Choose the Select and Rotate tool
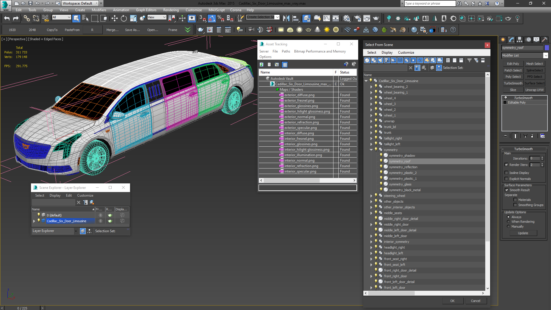The image size is (551, 310). [x=124, y=18]
